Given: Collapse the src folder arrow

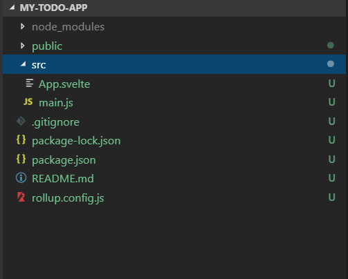Looking at the screenshot, I should coord(23,64).
